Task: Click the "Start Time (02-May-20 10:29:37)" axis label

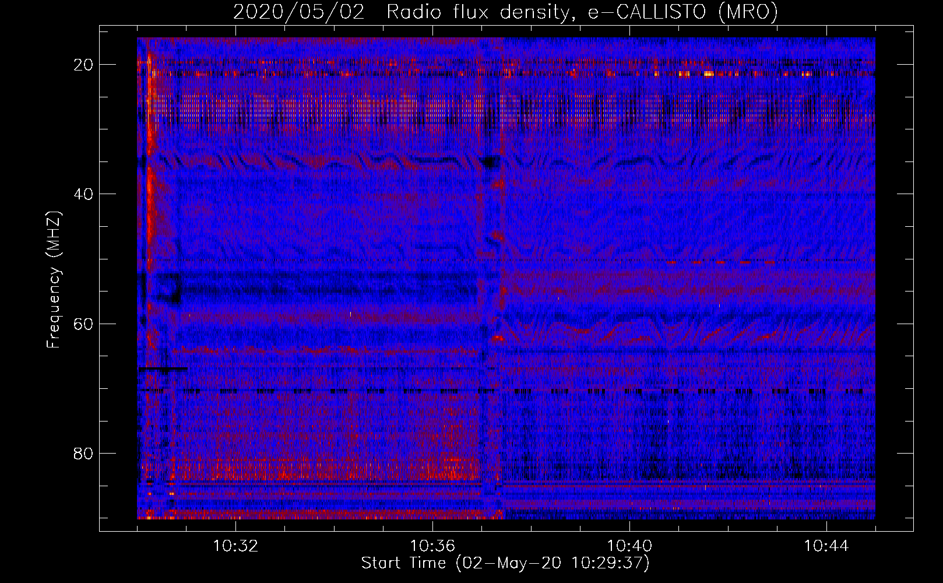Action: (505, 563)
